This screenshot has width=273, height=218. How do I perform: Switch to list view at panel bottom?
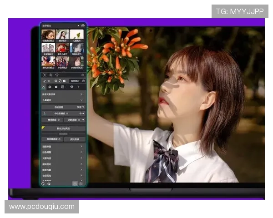point(81,183)
